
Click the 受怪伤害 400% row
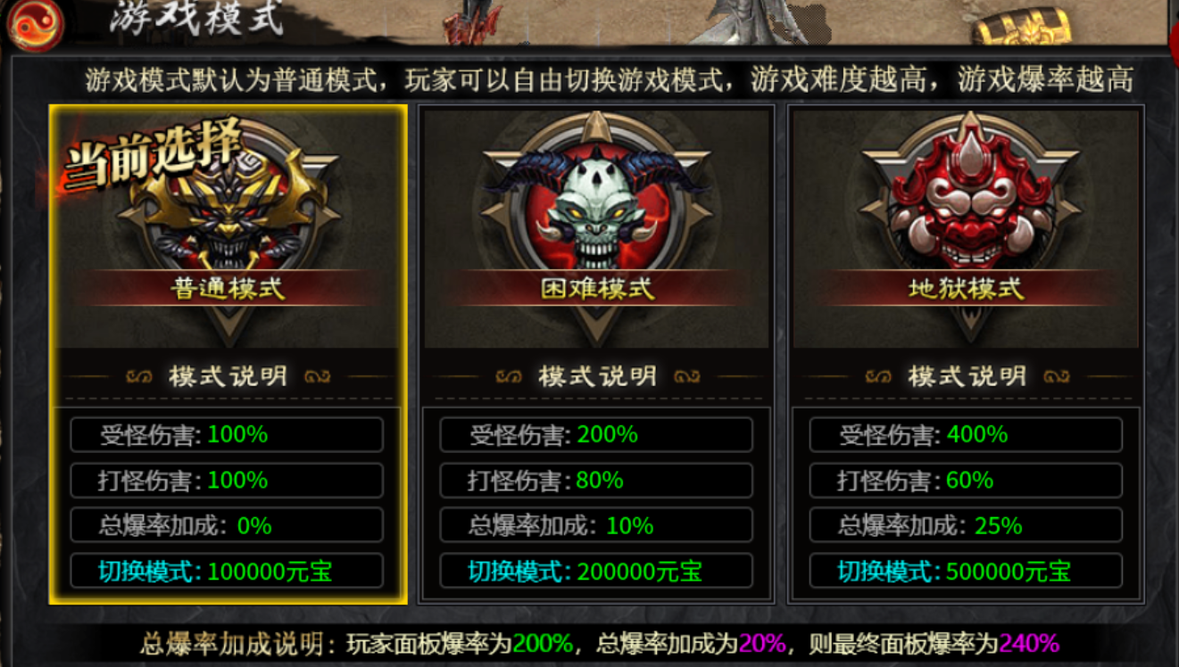(967, 435)
